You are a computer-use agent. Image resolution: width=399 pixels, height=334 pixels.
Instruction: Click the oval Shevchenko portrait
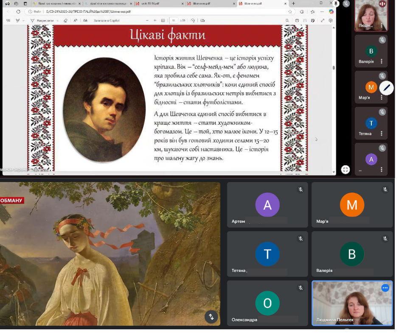(105, 110)
